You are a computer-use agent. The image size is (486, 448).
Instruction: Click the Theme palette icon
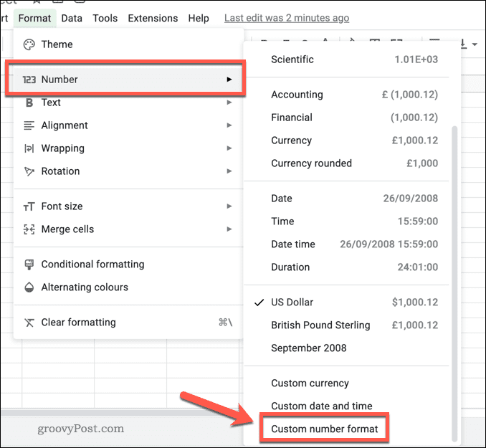point(29,44)
